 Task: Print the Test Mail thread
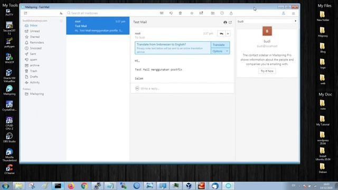click(x=226, y=22)
